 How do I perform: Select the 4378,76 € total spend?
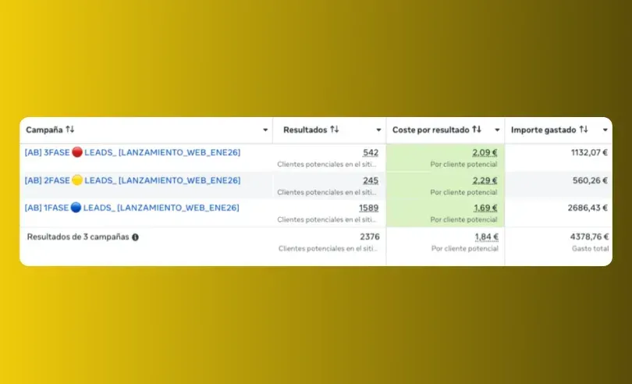(589, 236)
